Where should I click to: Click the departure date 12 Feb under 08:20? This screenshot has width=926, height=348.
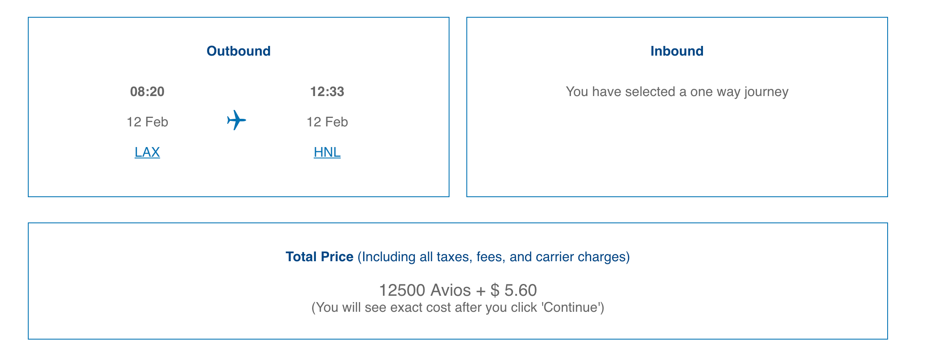click(147, 122)
